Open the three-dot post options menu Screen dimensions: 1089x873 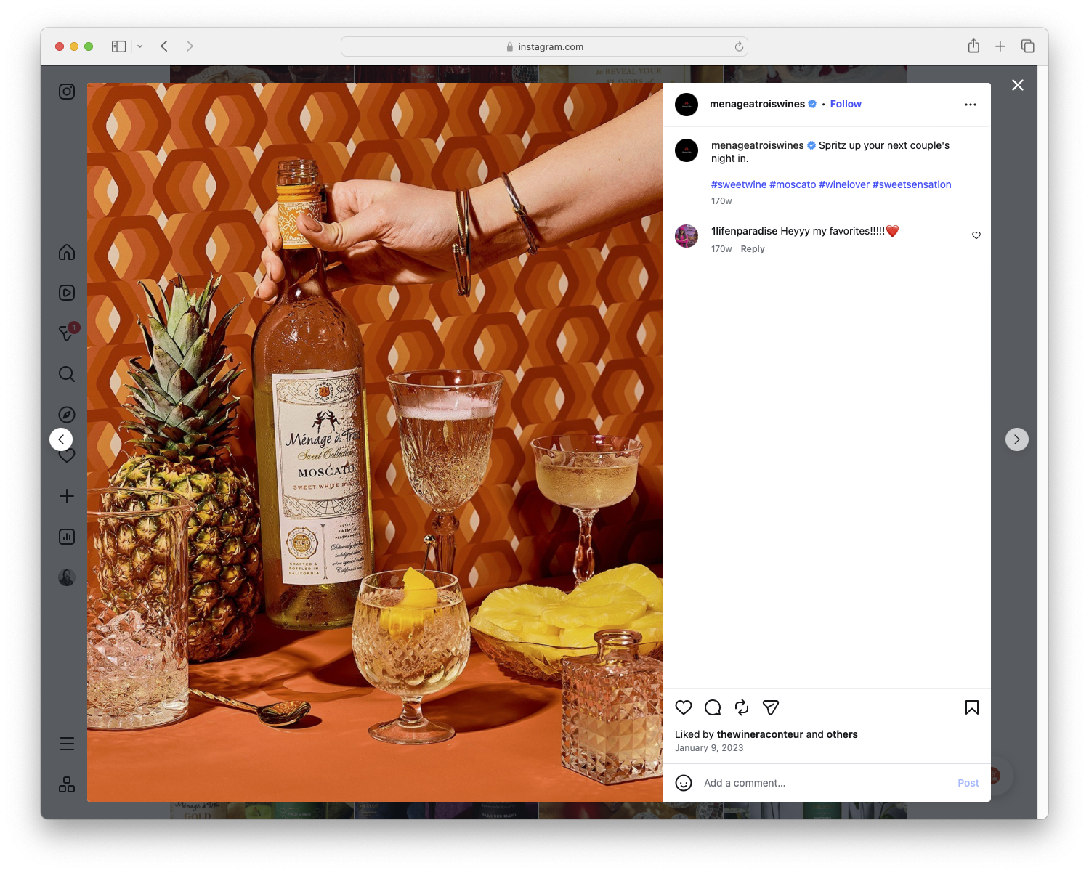(x=971, y=104)
